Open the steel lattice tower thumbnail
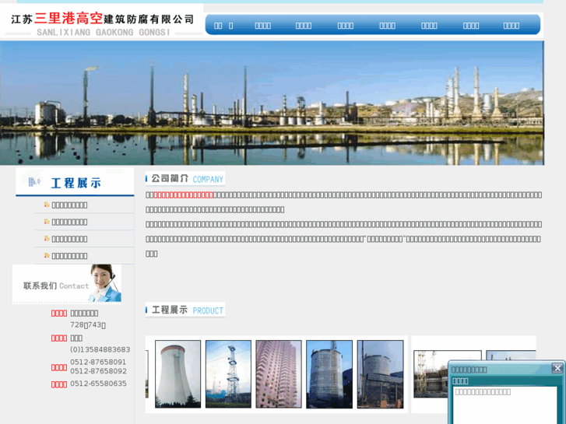The width and height of the screenshot is (566, 424). tap(228, 374)
